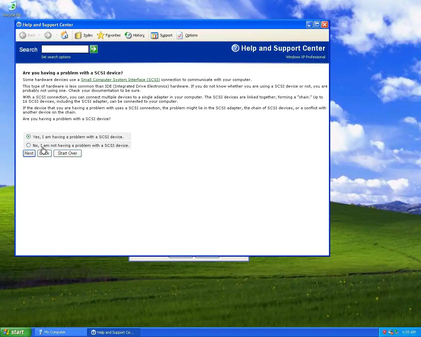Viewport: 421px width, 337px height.
Task: Click the Back button below the options
Action: (x=44, y=153)
